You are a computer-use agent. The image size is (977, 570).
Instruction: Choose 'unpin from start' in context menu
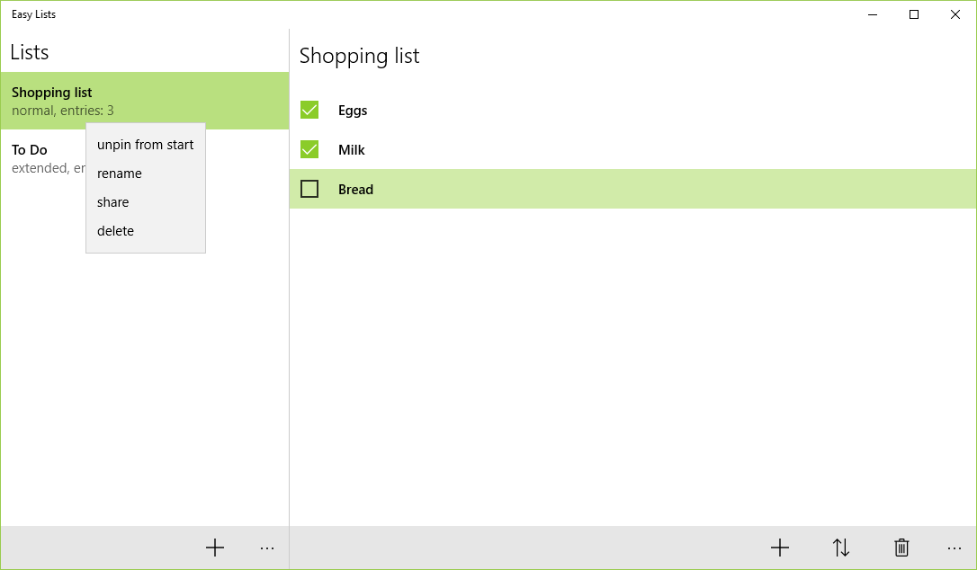145,145
